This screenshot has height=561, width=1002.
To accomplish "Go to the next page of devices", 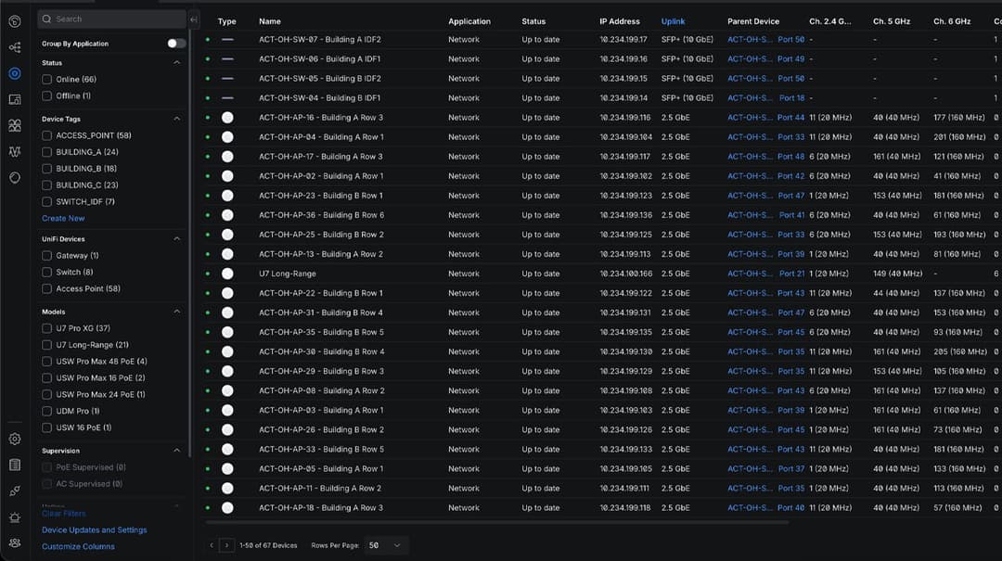I will coord(227,545).
